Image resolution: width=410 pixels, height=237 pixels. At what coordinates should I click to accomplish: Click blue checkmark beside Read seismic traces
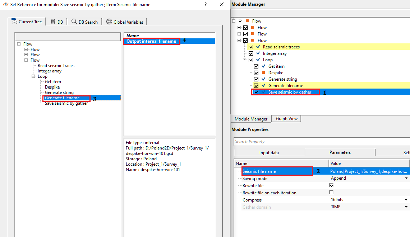click(258, 47)
